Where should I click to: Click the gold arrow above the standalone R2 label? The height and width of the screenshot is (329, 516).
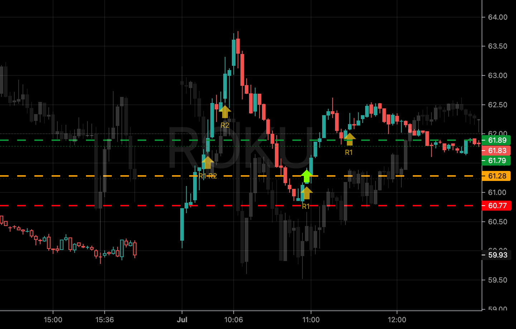point(225,112)
